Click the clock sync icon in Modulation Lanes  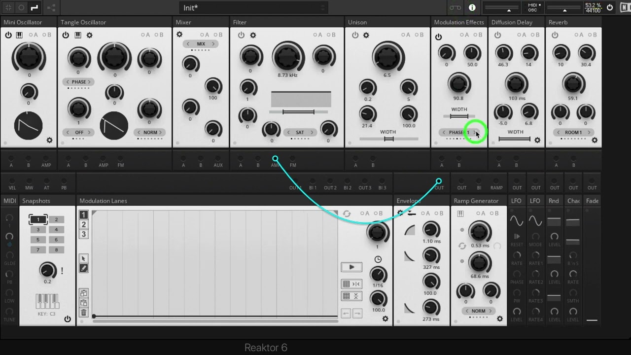pyautogui.click(x=378, y=259)
